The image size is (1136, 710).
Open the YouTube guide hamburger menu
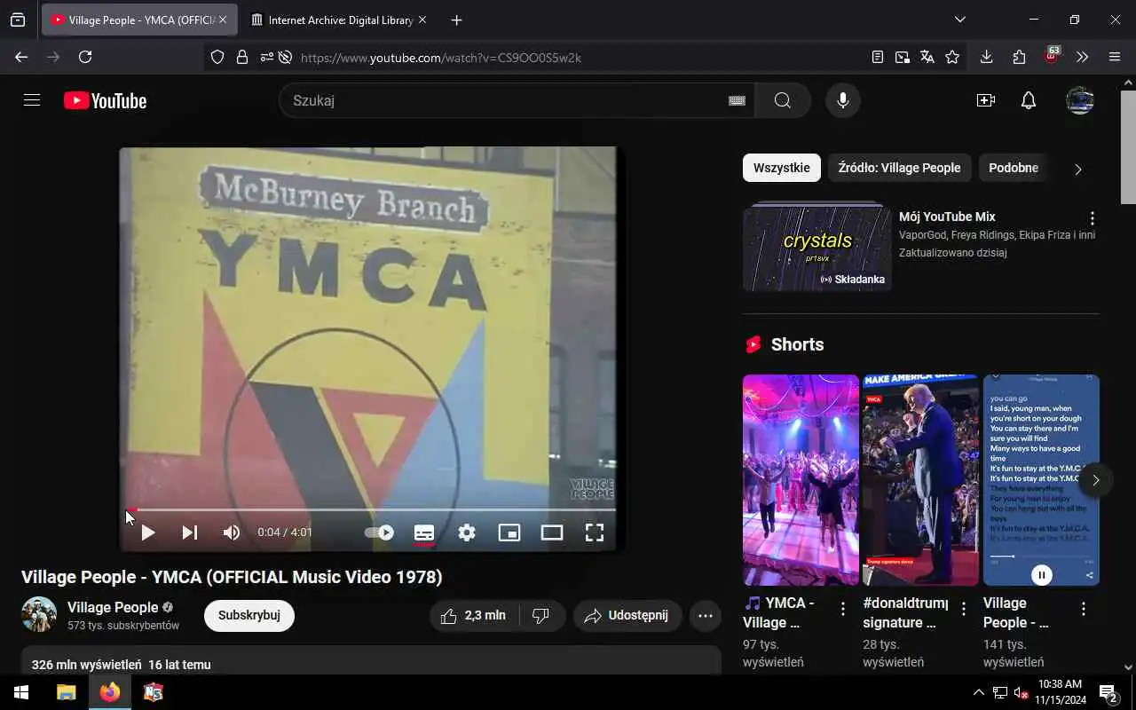point(32,100)
